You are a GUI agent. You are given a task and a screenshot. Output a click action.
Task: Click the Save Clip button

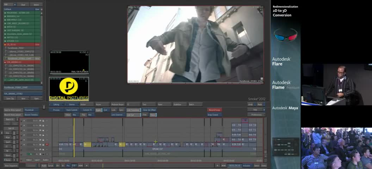click(x=10, y=98)
